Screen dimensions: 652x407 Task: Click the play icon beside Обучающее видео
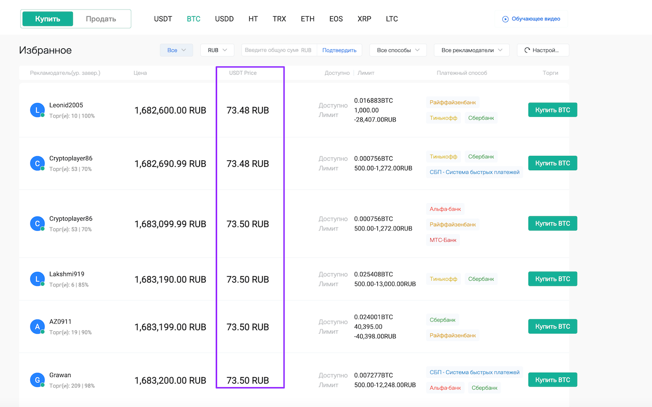[505, 19]
